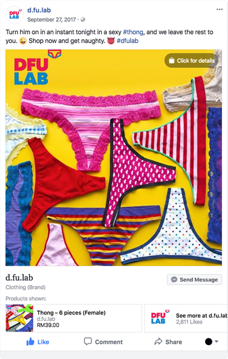
Task: Click the Messenger icon in Send Message
Action: (x=174, y=279)
